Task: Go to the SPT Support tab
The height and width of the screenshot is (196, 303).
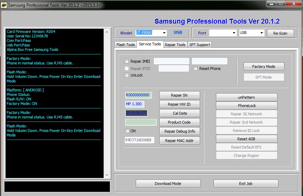Action: (200, 45)
